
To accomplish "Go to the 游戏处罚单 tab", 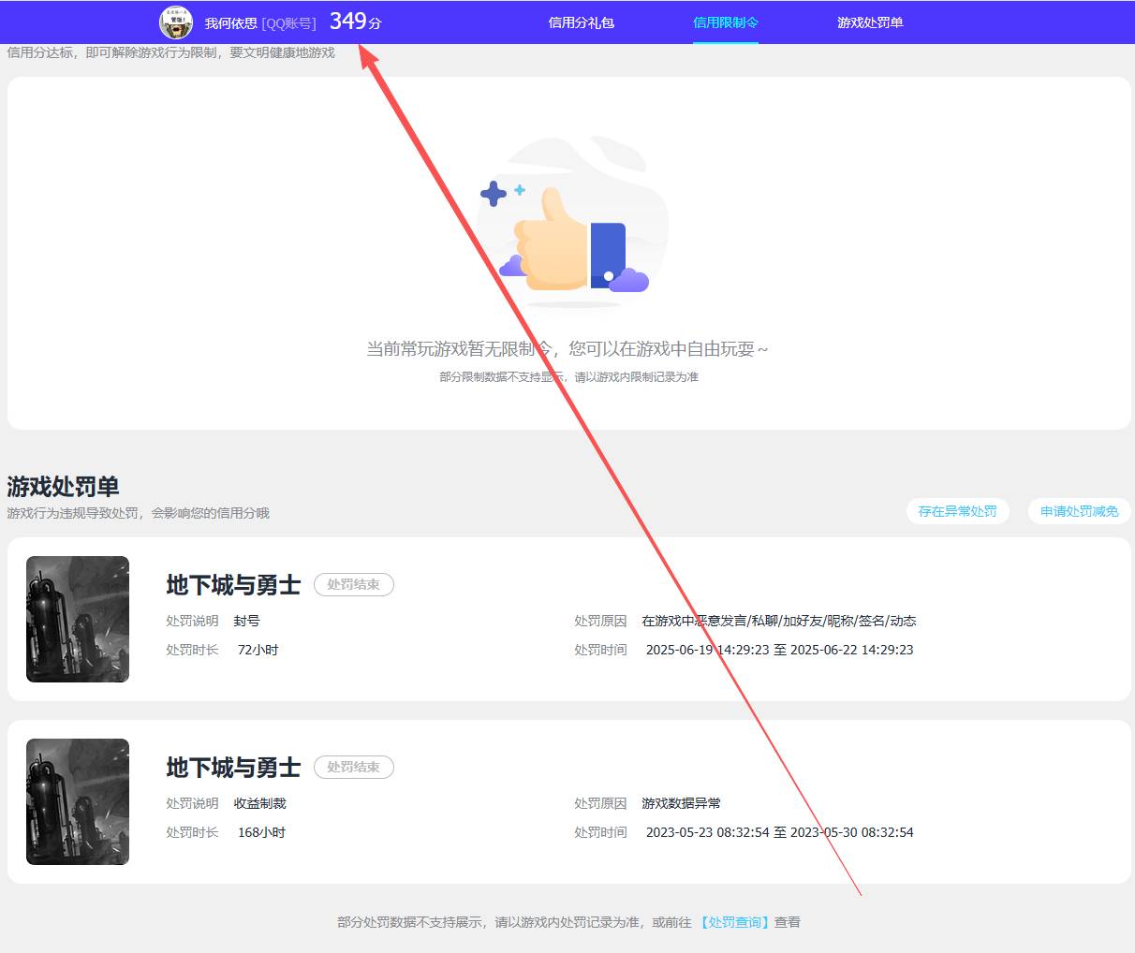I will pyautogui.click(x=870, y=22).
